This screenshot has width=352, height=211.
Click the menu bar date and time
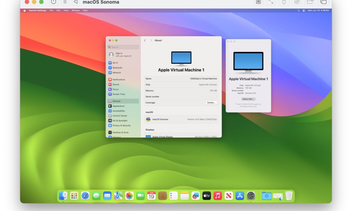tap(318, 11)
